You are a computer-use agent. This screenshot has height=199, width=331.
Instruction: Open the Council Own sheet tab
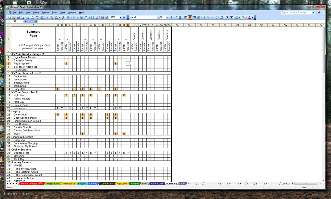(x=107, y=183)
